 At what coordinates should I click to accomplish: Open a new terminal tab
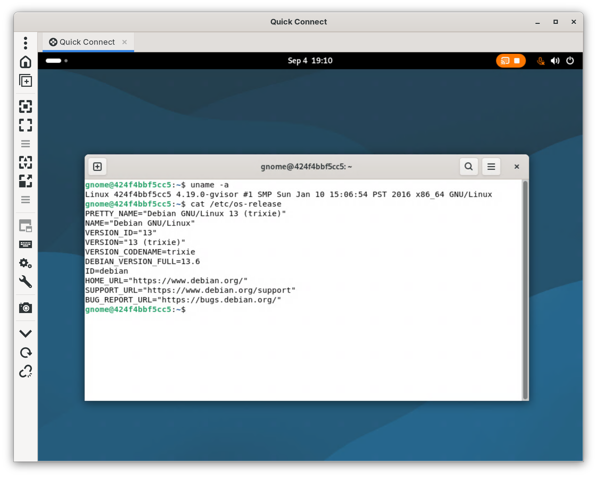point(97,166)
